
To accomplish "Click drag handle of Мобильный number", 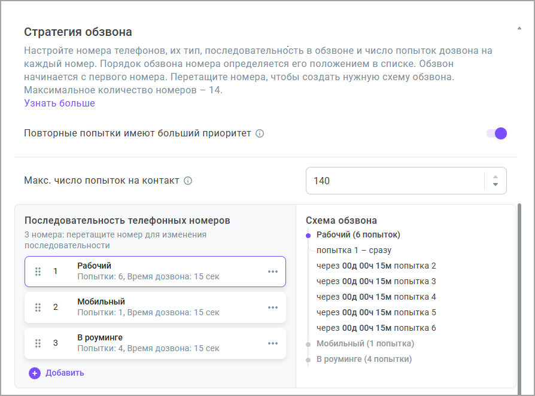I will 38,307.
